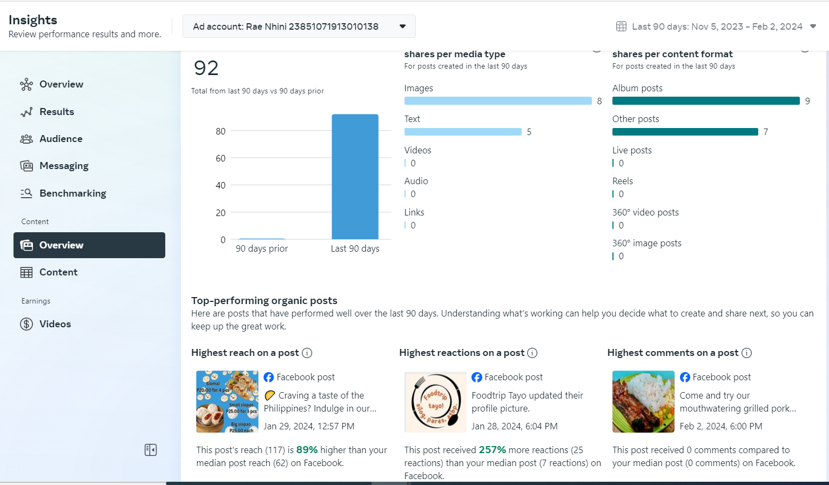Open the Benchmarking menu item
829x485 pixels.
(x=72, y=193)
